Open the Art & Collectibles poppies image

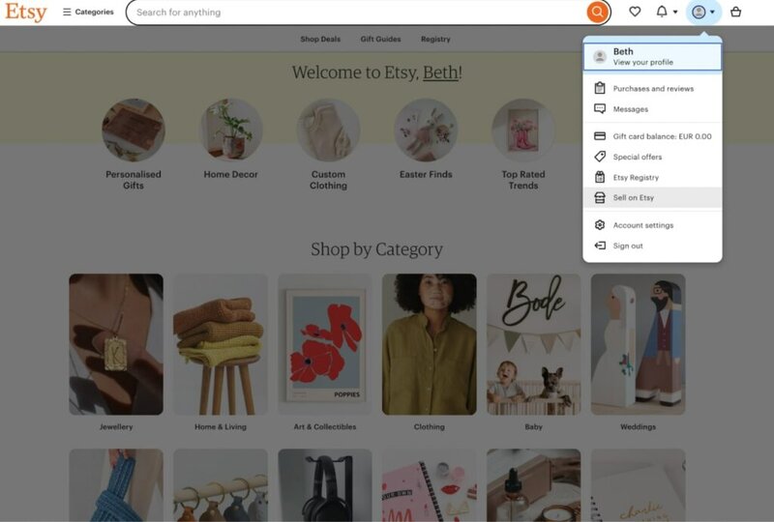325,344
